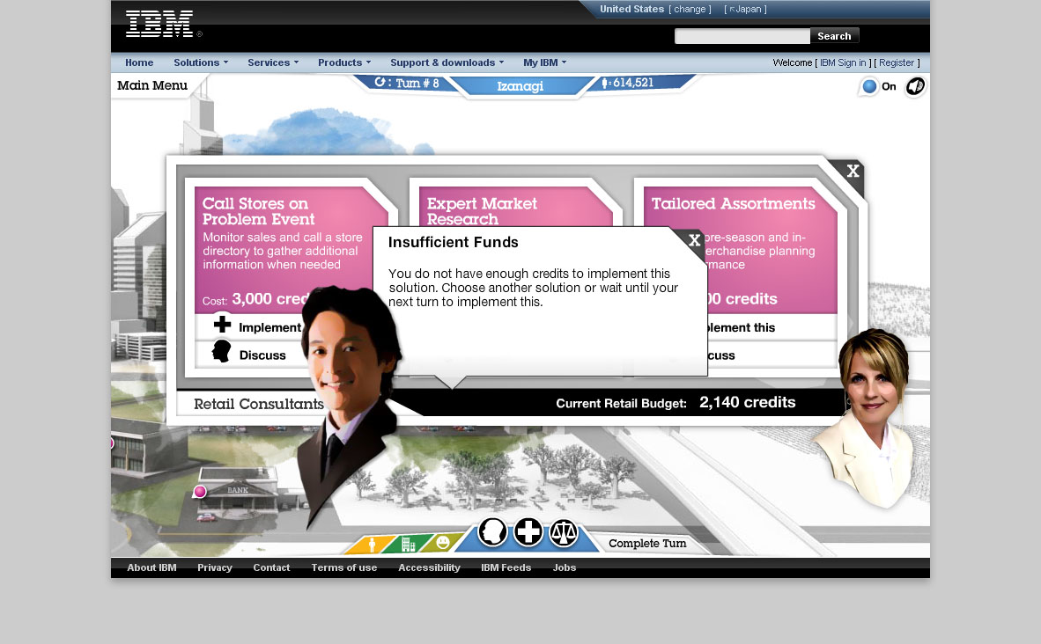Image resolution: width=1041 pixels, height=644 pixels.
Task: Open the Accessibility footer link
Action: pos(429,567)
